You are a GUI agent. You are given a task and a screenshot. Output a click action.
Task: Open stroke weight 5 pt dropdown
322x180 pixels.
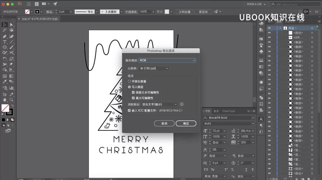pyautogui.click(x=71, y=12)
